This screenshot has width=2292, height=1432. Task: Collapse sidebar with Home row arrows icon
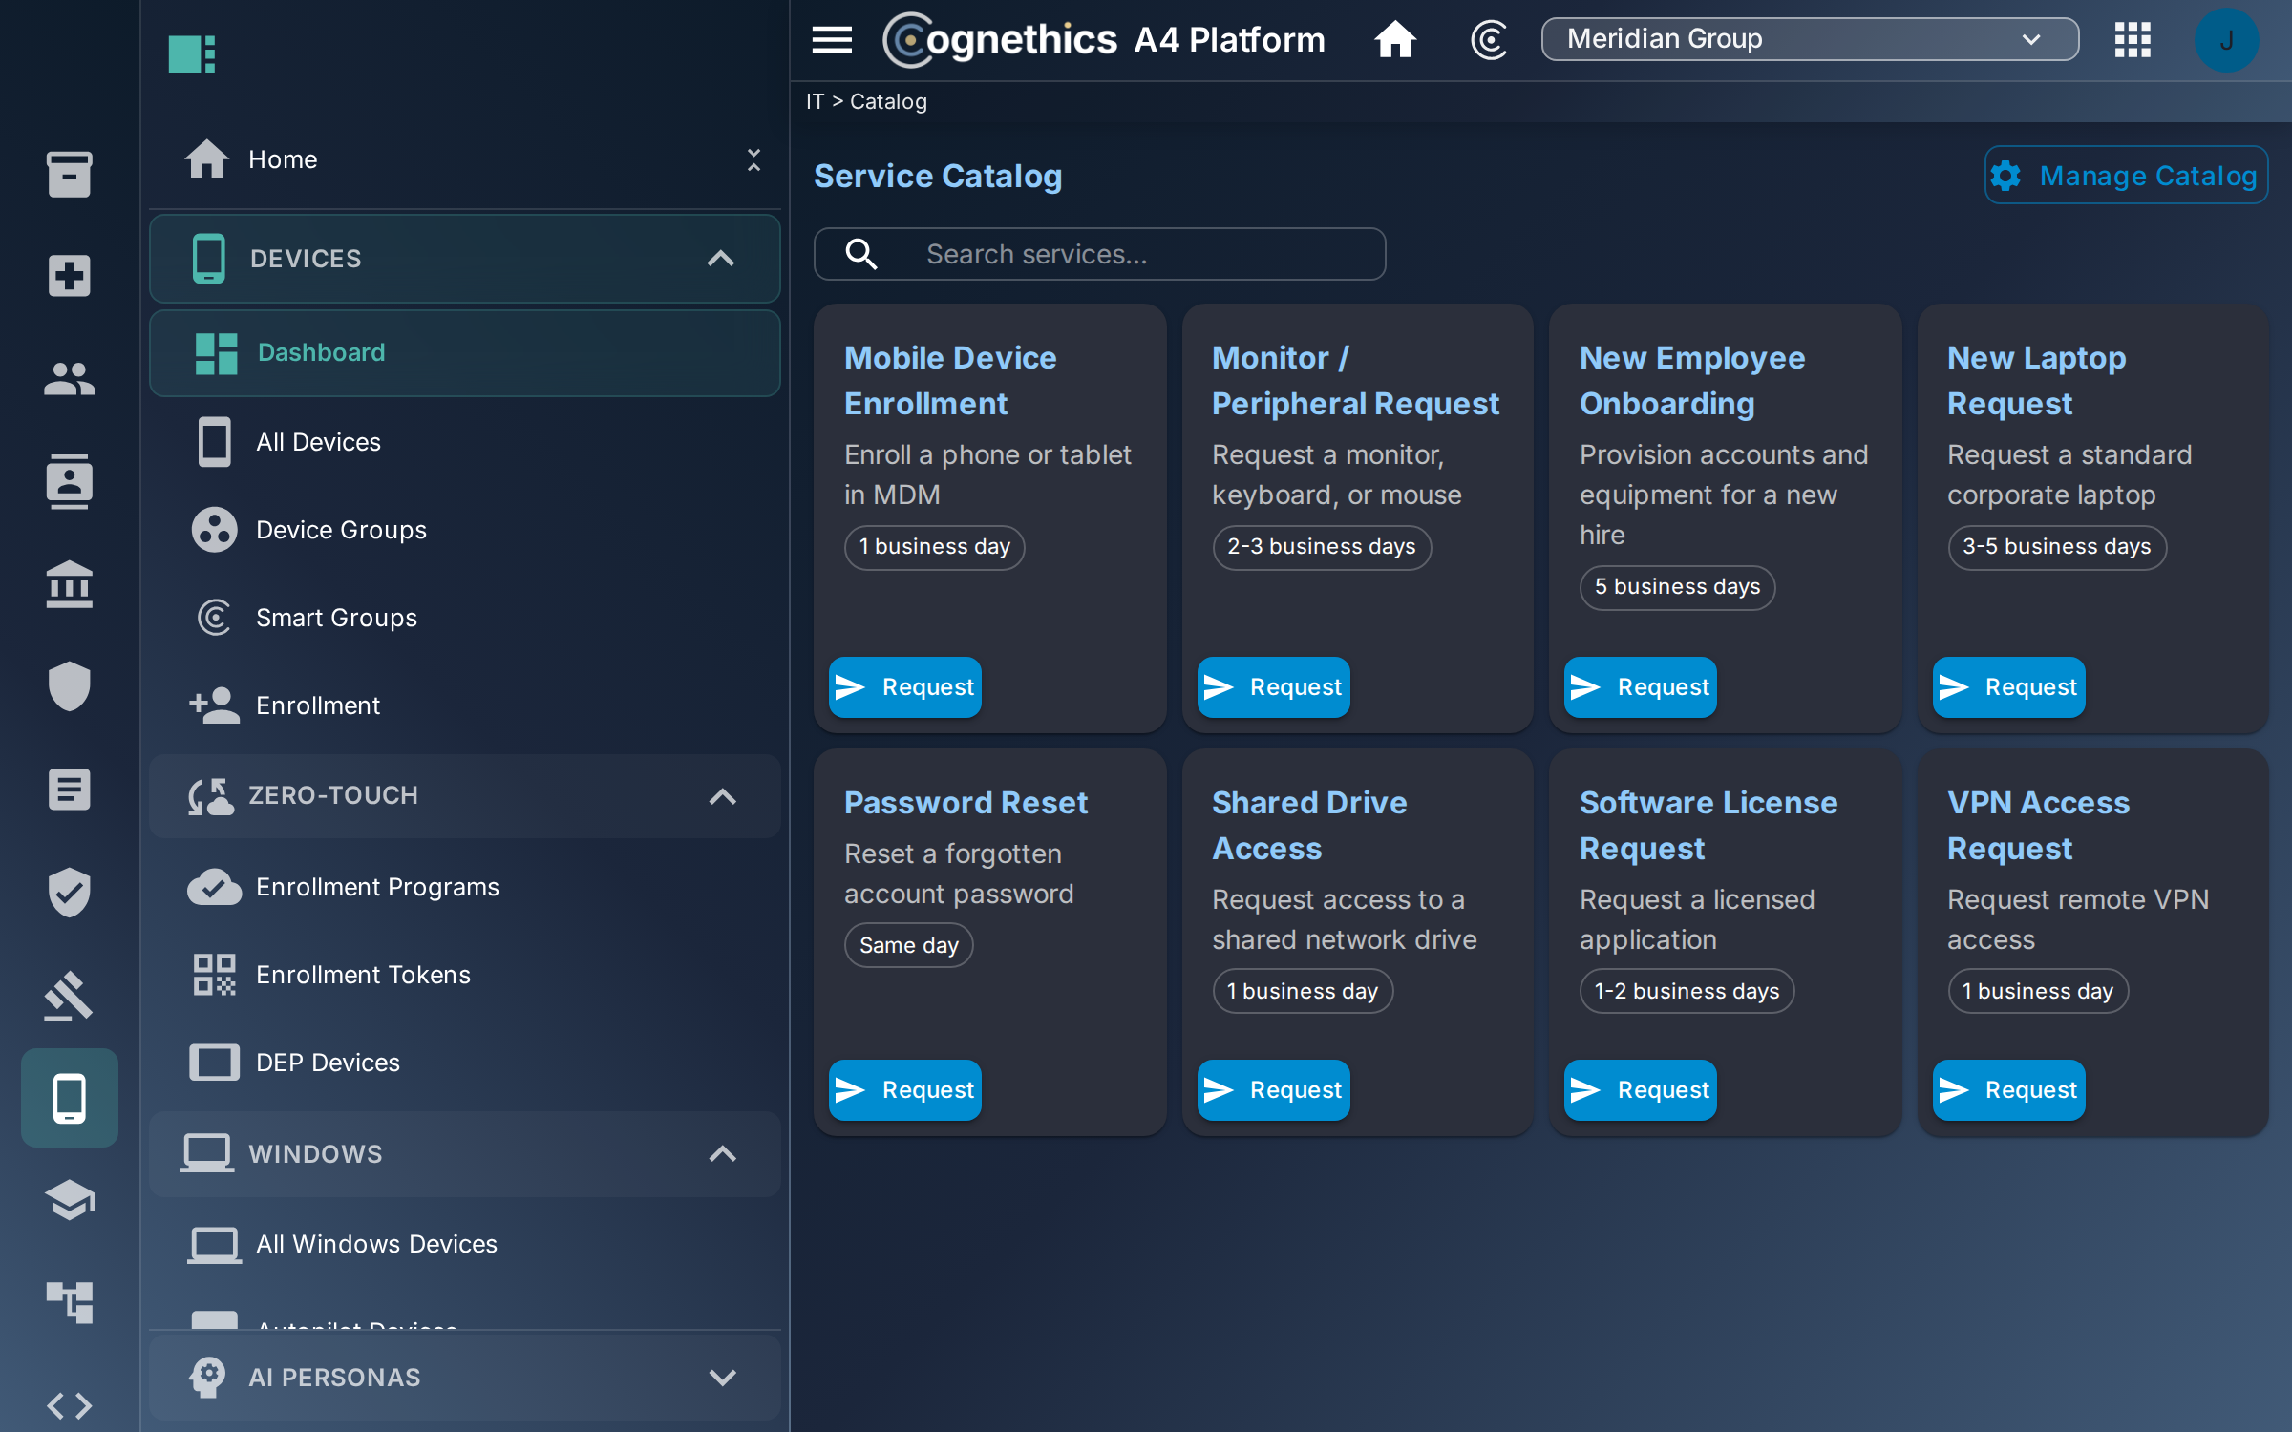point(753,159)
